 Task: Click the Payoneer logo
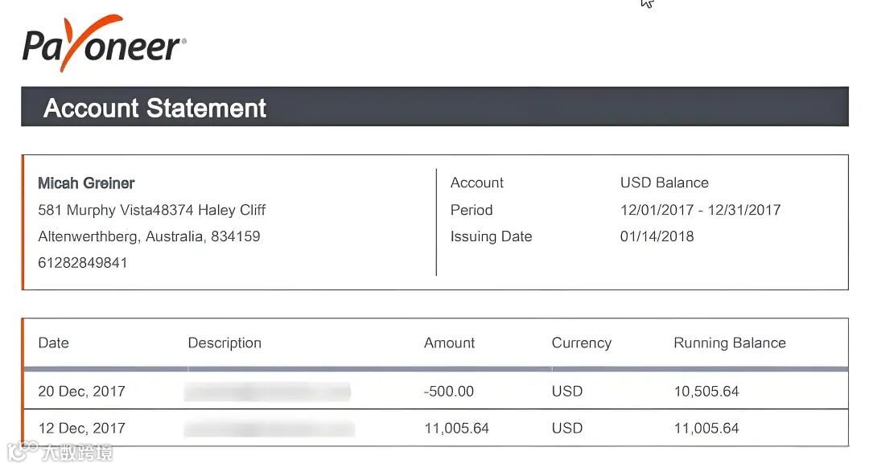[104, 43]
